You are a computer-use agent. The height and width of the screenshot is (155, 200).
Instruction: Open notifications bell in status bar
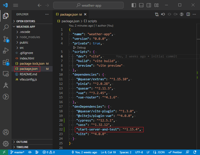click(195, 152)
